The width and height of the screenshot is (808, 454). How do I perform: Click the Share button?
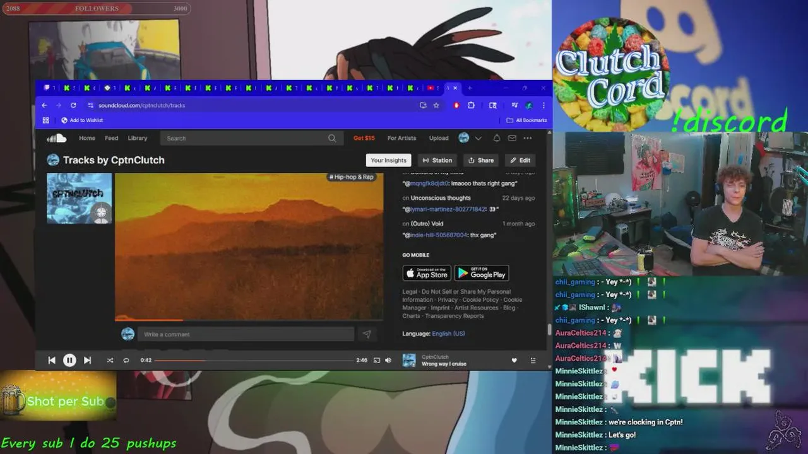tap(481, 160)
